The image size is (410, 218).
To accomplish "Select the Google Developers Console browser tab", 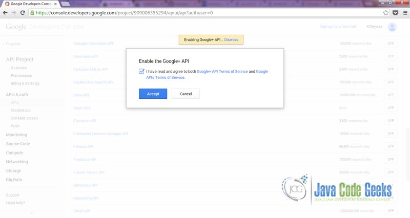I will [x=31, y=4].
